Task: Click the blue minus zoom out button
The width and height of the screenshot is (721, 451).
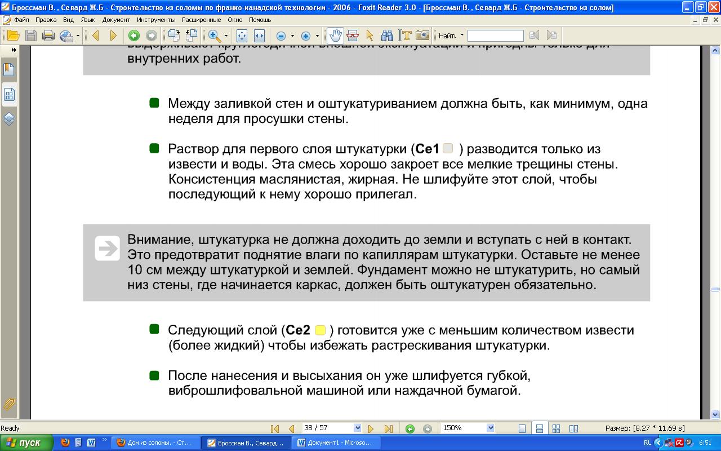Action: (281, 36)
